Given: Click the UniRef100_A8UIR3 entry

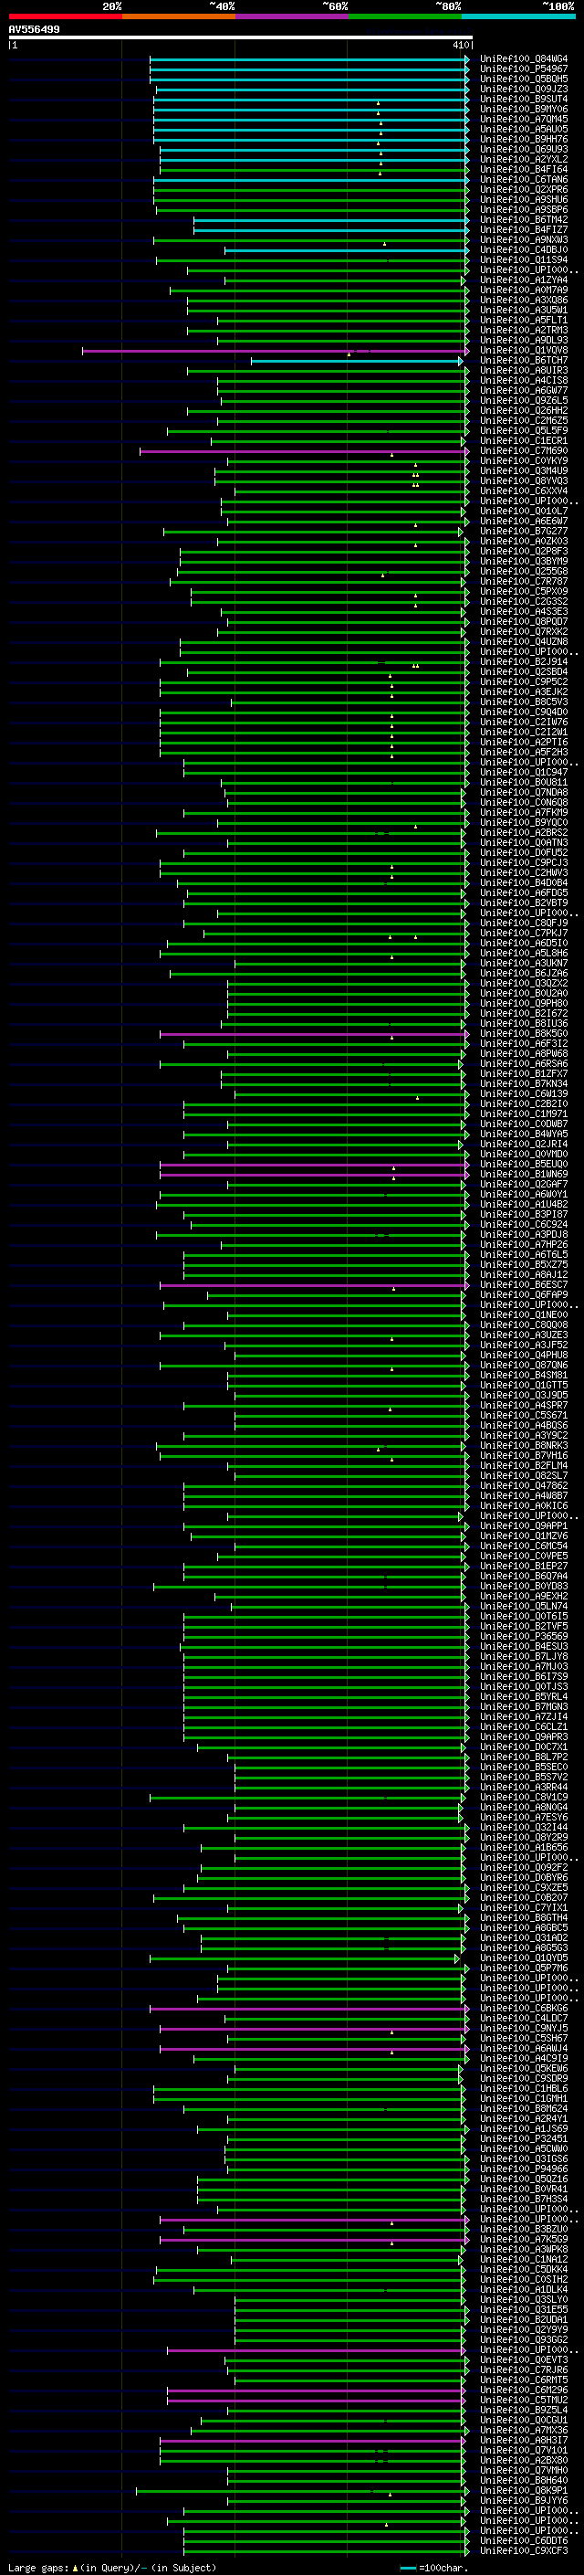Looking at the screenshot, I should click(523, 371).
